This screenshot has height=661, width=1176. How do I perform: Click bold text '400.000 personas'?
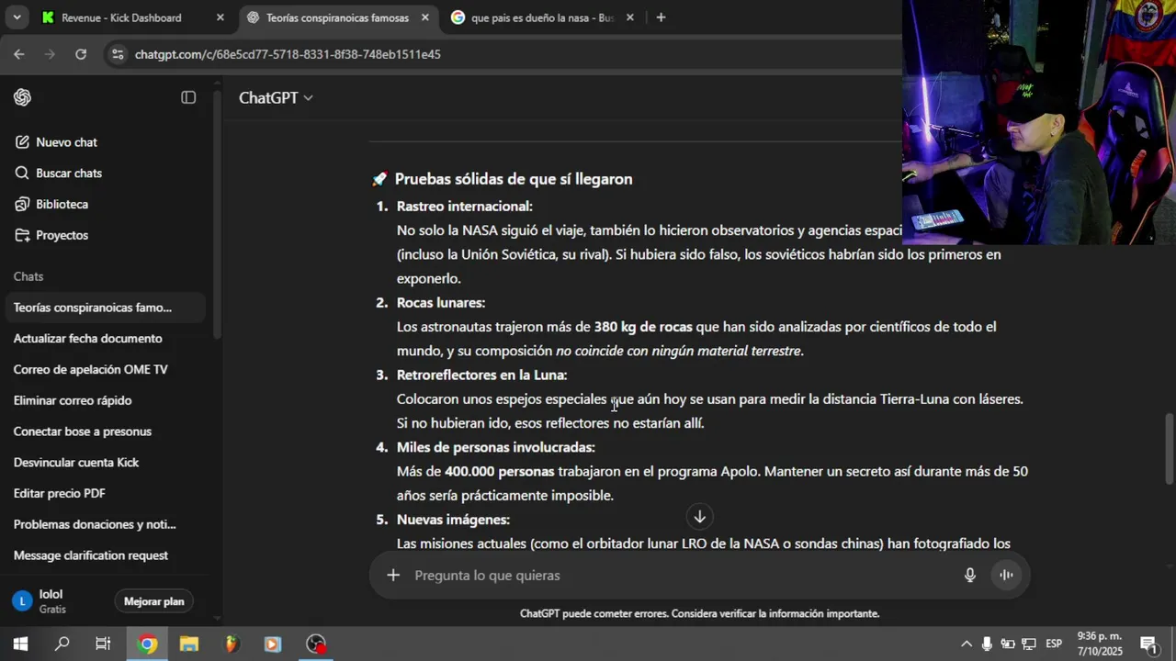[x=500, y=472]
